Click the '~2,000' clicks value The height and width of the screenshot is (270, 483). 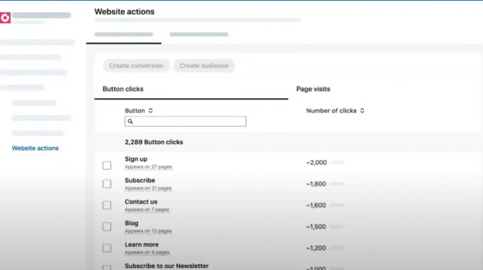316,163
